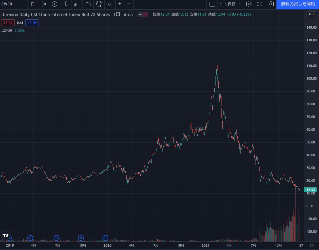Viewport: 319px width, 250px height.
Task: Click the 無料お試しを開始 button
Action: click(x=298, y=4)
